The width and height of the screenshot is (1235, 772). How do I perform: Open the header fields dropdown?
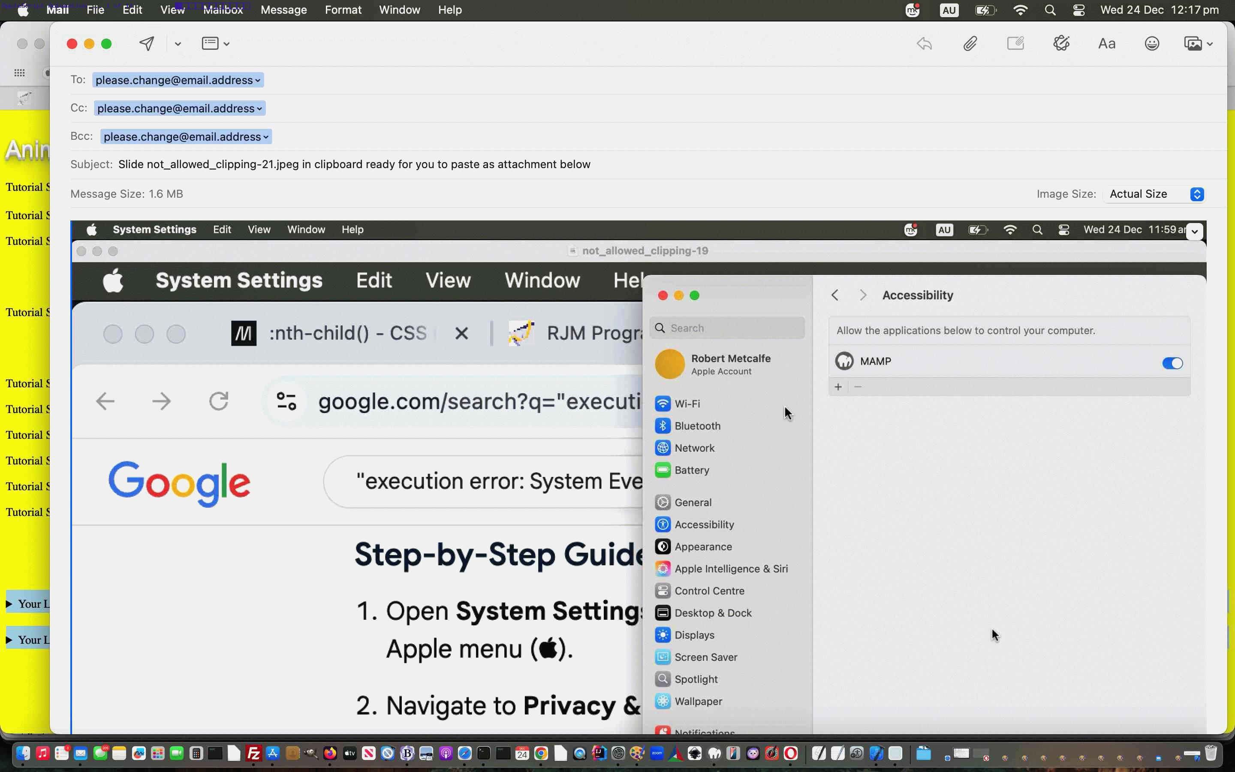[215, 43]
